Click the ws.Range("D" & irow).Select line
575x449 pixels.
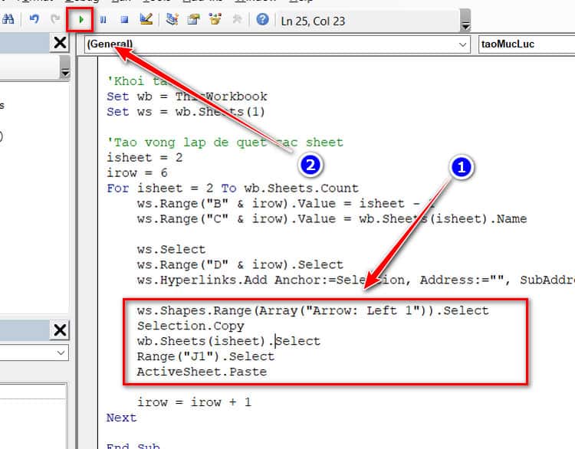pyautogui.click(x=240, y=264)
